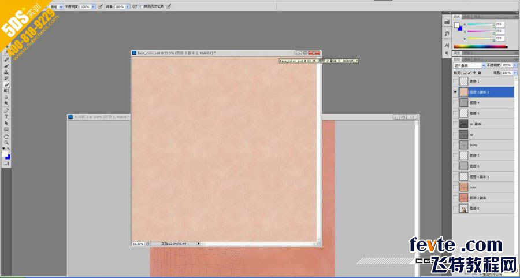Click zoom field 33.33% in document window

coord(138,243)
